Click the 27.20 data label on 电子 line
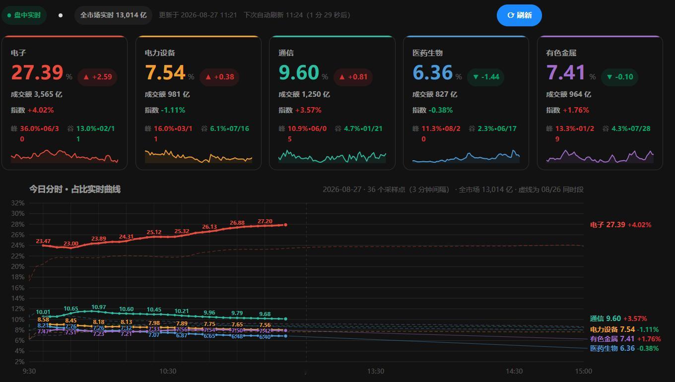Viewport: 675px width, 382px height. pos(265,221)
